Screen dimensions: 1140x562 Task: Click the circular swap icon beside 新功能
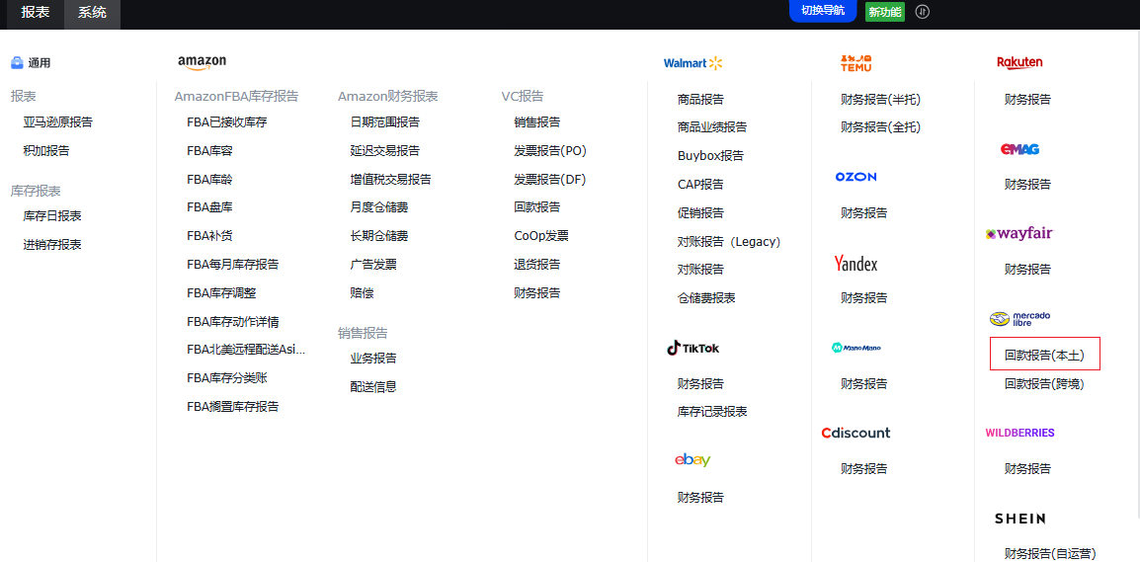pos(923,12)
